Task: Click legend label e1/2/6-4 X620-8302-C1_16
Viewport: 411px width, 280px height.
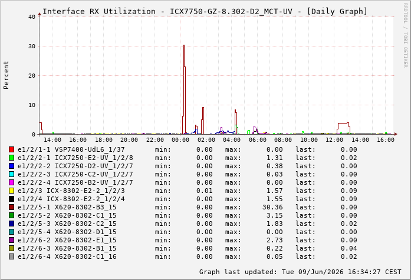Action: (x=67, y=256)
